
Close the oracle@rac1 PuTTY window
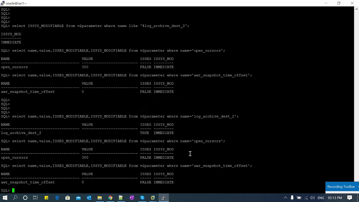(352, 3)
